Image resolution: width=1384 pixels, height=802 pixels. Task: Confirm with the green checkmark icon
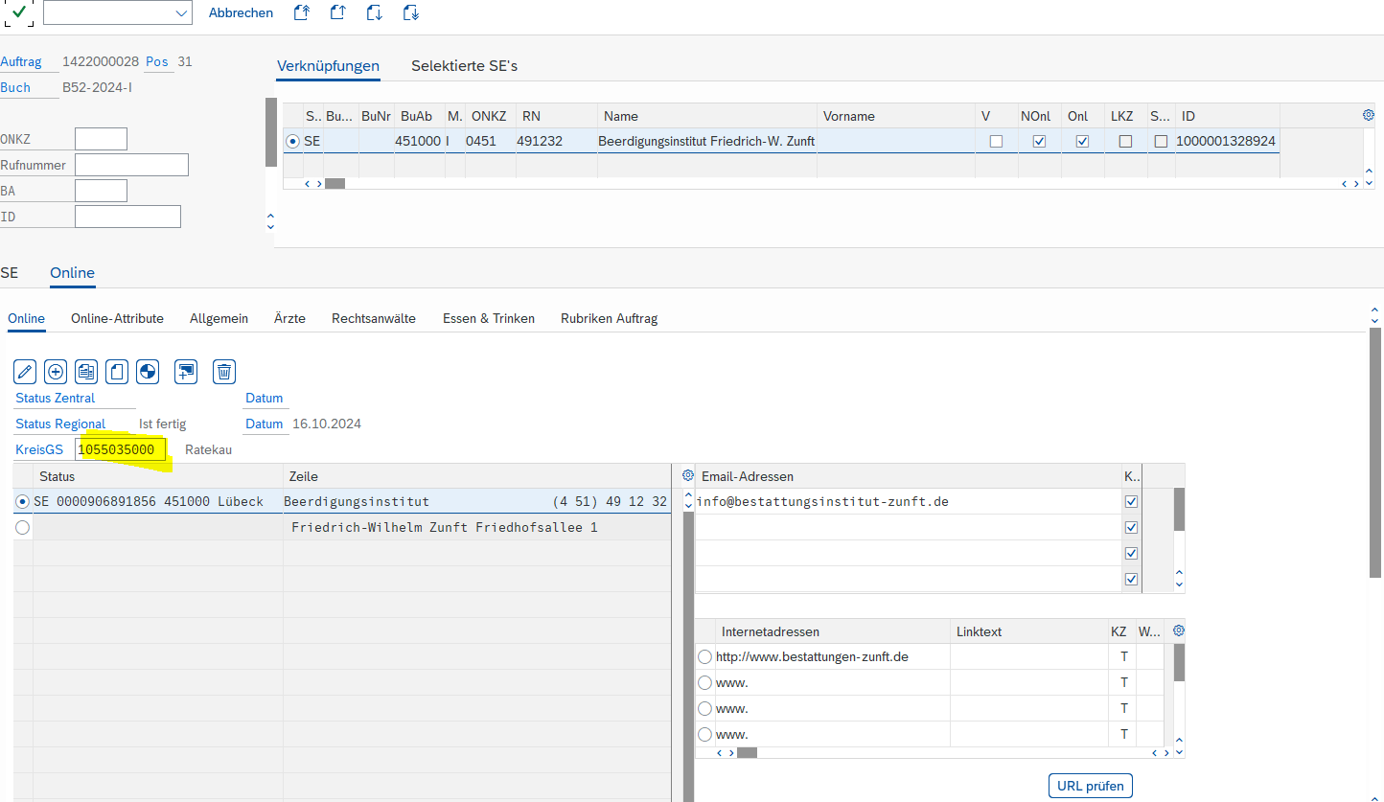(x=19, y=12)
